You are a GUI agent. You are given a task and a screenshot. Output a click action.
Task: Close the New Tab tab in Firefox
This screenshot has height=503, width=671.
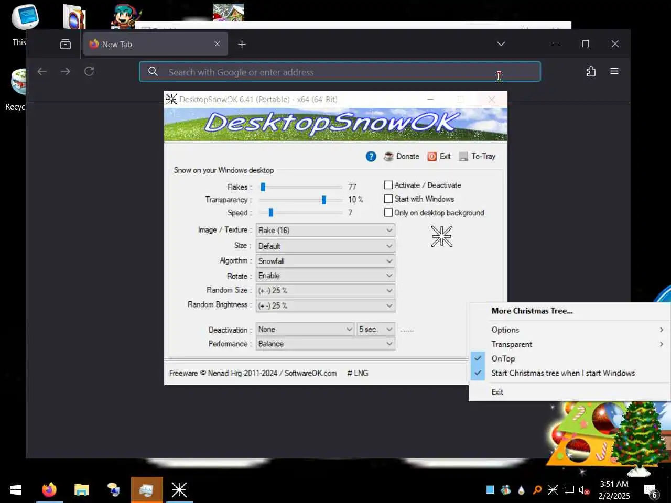(217, 44)
